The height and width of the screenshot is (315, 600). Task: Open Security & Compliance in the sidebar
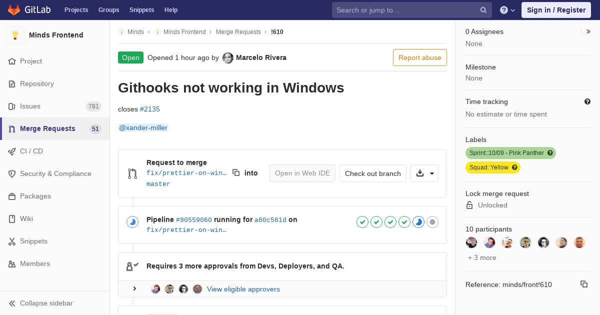55,173
